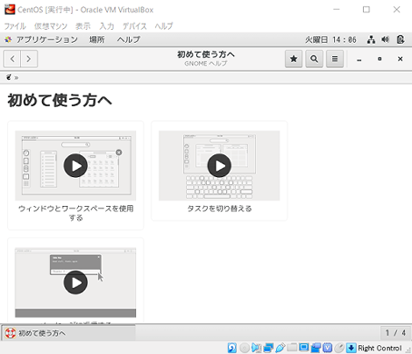
Task: Play the タスクを切り替える video
Action: click(219, 166)
